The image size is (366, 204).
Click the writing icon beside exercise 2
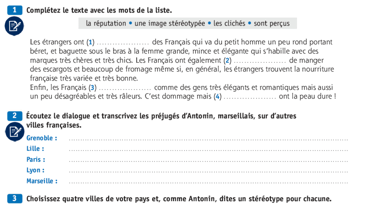click(x=15, y=132)
